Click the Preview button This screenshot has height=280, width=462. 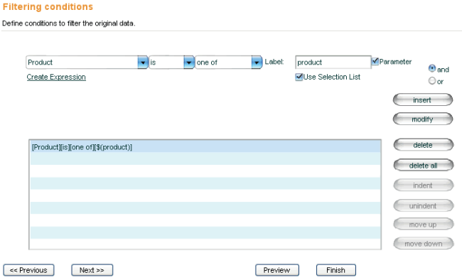point(277,270)
